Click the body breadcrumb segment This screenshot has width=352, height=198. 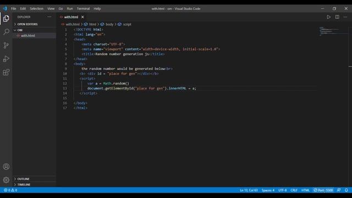(x=109, y=24)
